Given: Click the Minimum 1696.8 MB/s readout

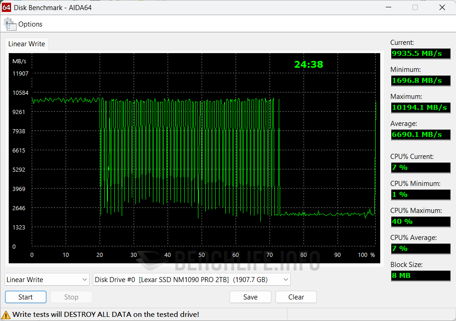Looking at the screenshot, I should 420,81.
